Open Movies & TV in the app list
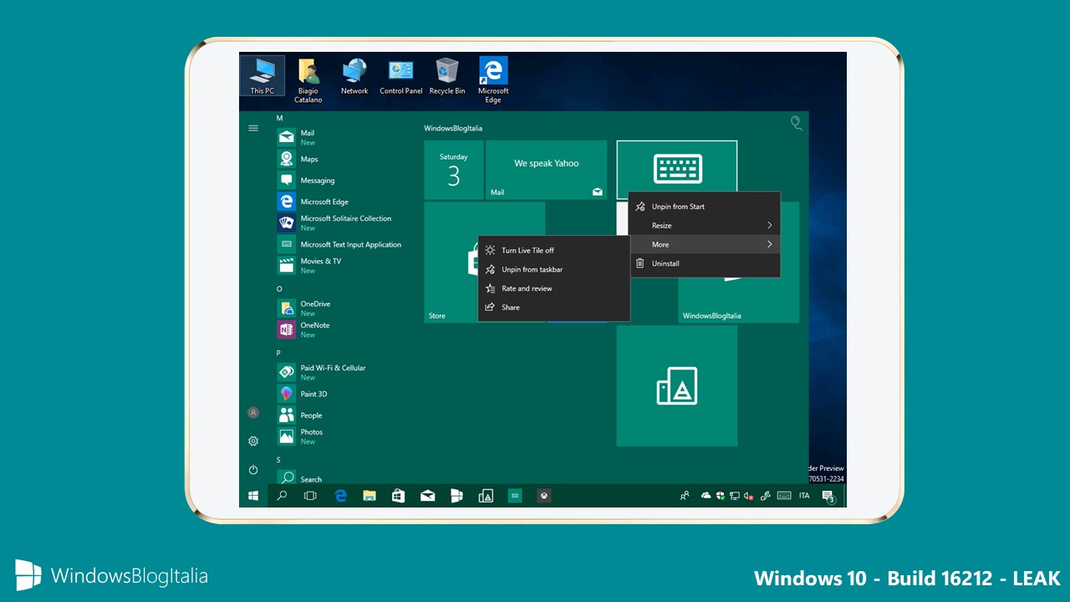Screen dimensions: 1070x602 click(x=339, y=265)
